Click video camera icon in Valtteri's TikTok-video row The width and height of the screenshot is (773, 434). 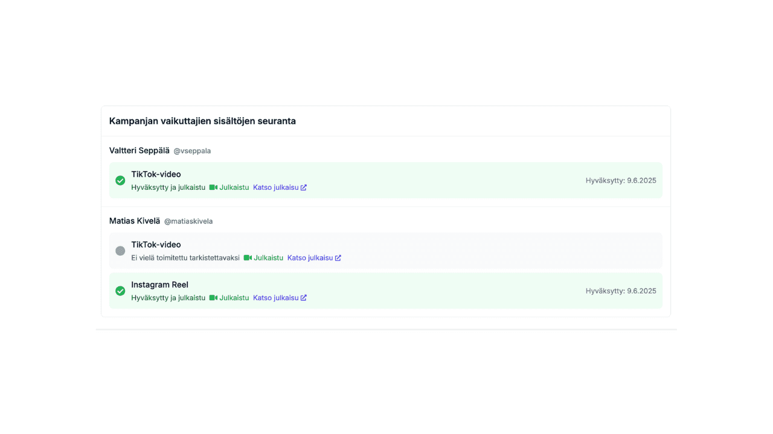[x=213, y=187]
